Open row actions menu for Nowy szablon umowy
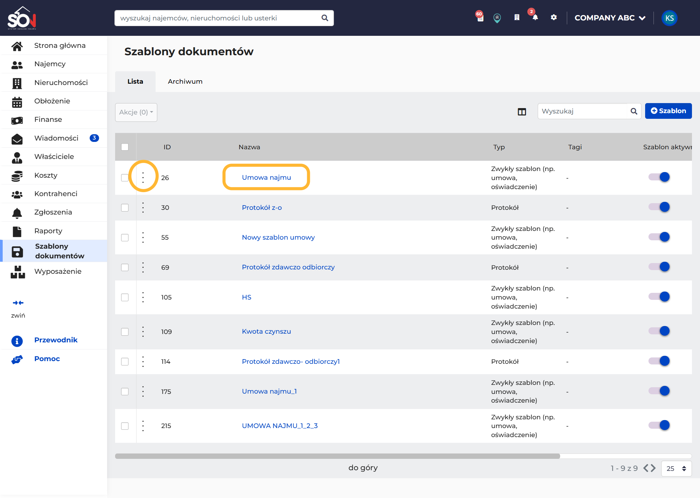Screen dimensions: 700x498 click(143, 237)
